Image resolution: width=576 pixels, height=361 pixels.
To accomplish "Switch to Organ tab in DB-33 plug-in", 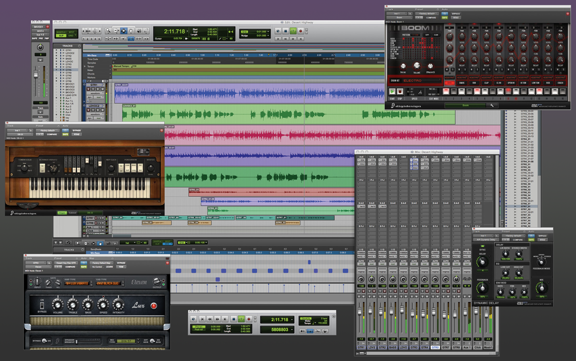I will coord(62,213).
